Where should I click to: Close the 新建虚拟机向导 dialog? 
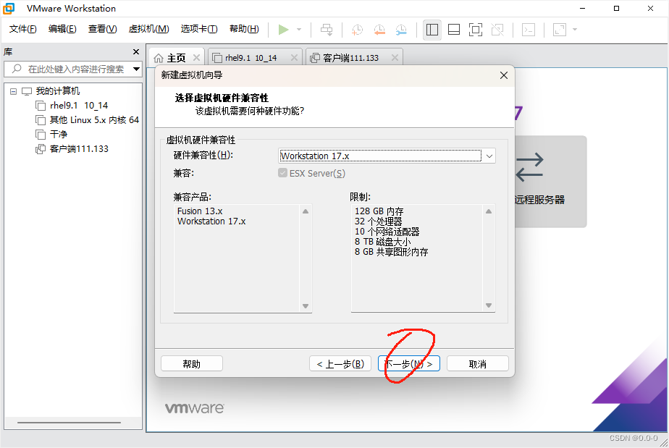[503, 75]
